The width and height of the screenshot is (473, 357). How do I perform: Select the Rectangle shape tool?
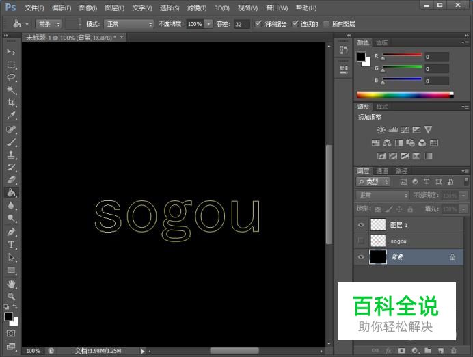point(11,270)
